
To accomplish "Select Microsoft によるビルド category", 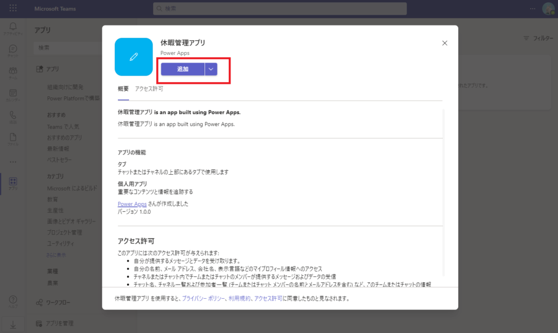I will coord(72,188).
